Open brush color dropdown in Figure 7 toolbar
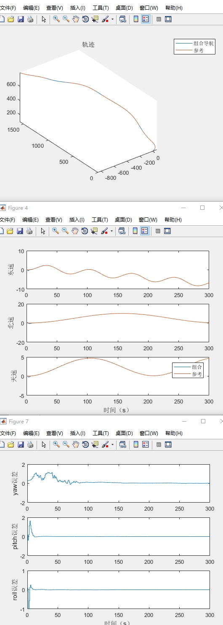The image size is (223, 625). coord(112,444)
